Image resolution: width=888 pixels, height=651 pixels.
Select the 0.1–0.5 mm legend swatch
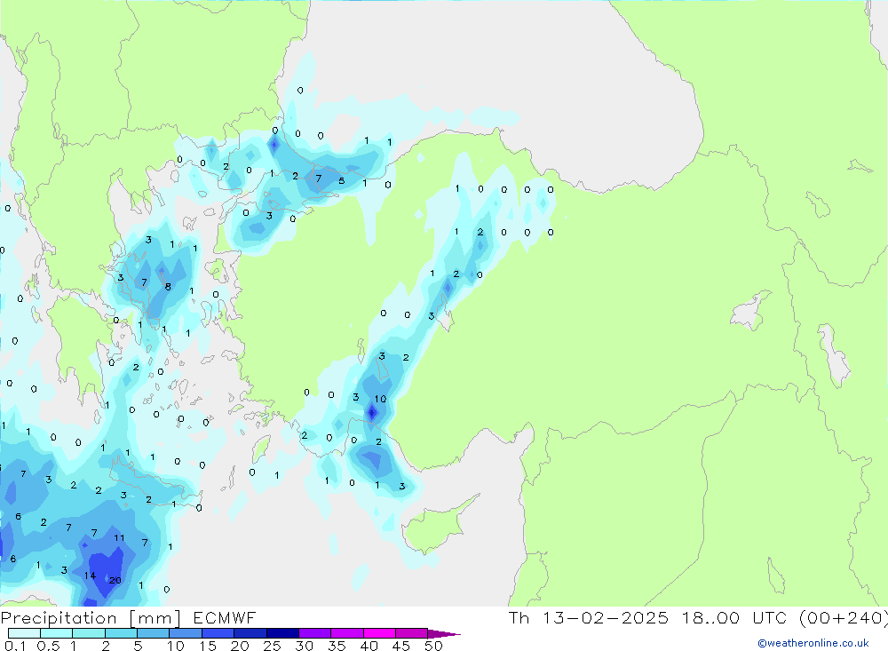click(x=24, y=633)
